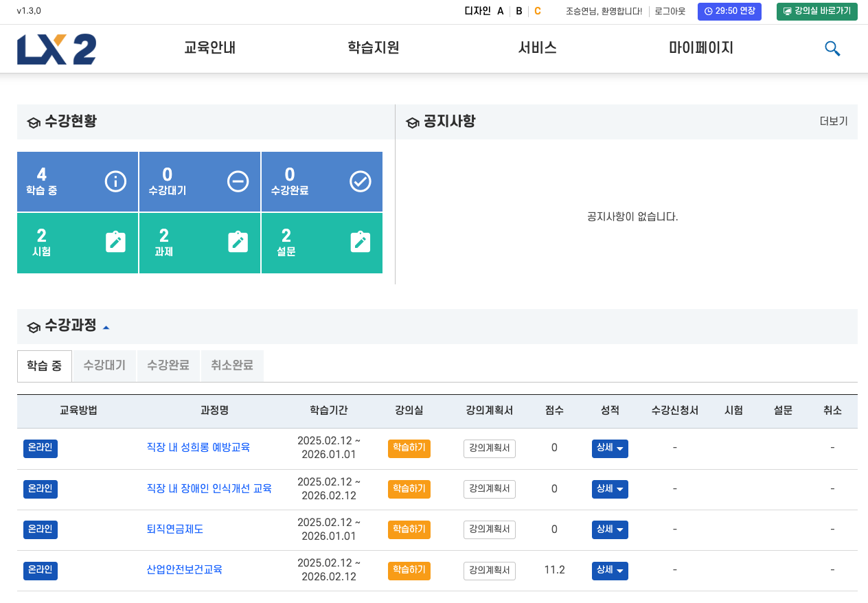
Task: Open the 과제 clipboard icon tile
Action: tap(238, 242)
